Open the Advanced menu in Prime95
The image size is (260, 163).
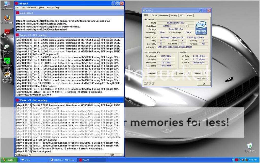31,7
